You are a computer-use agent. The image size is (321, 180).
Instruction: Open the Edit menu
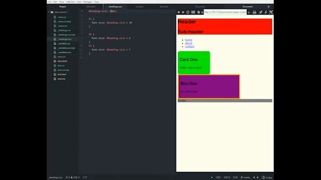pyautogui.click(x=55, y=2)
